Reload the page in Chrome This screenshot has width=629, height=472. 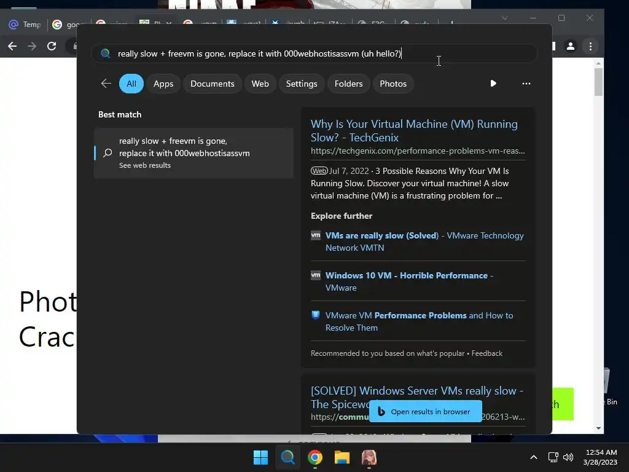pos(52,46)
